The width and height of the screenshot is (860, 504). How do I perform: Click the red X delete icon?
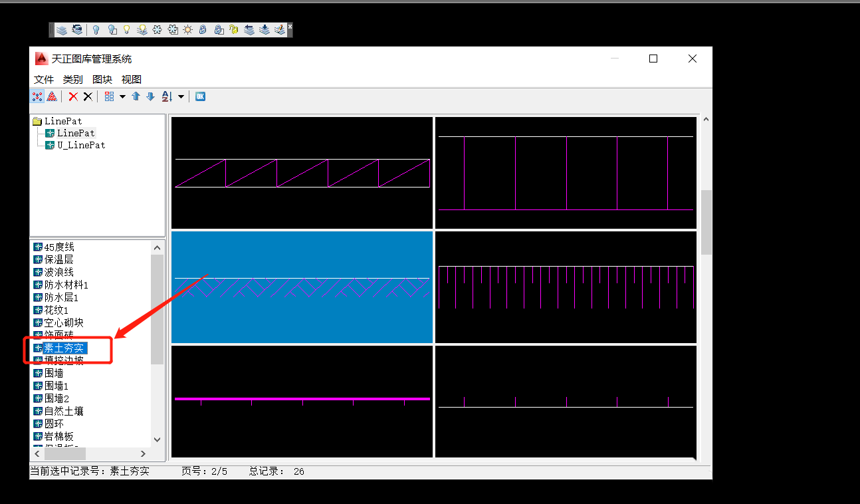(x=73, y=96)
